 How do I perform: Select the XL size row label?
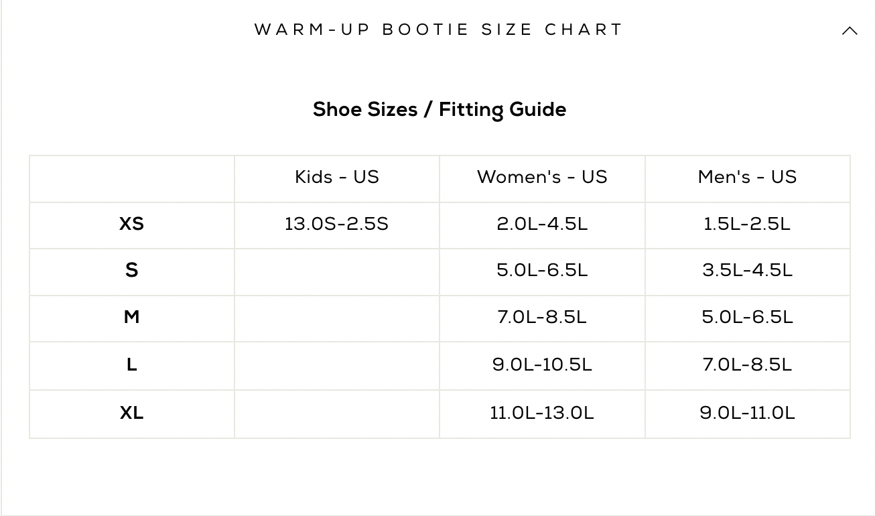[131, 413]
